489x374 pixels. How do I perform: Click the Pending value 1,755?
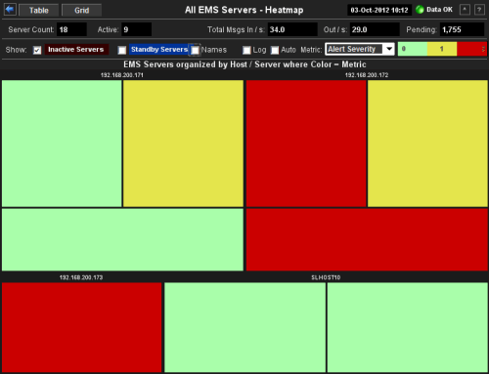tap(462, 29)
